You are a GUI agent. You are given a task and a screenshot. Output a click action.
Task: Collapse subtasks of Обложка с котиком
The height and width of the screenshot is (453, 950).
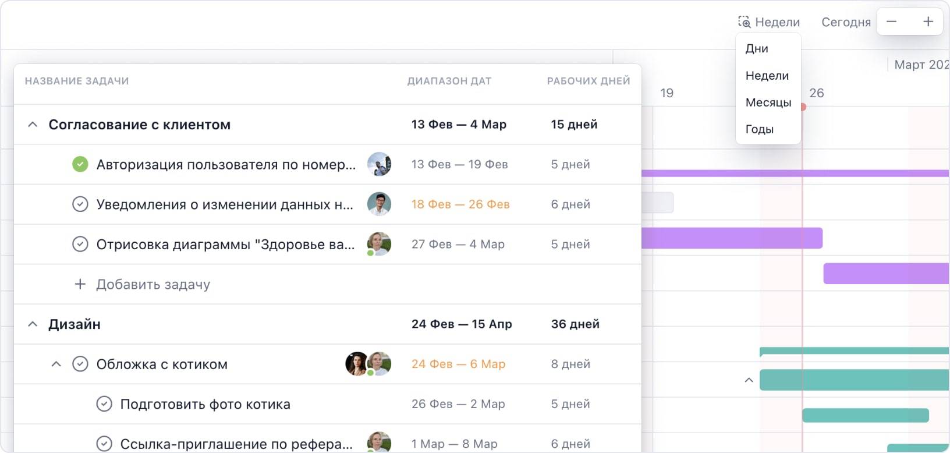pos(56,364)
